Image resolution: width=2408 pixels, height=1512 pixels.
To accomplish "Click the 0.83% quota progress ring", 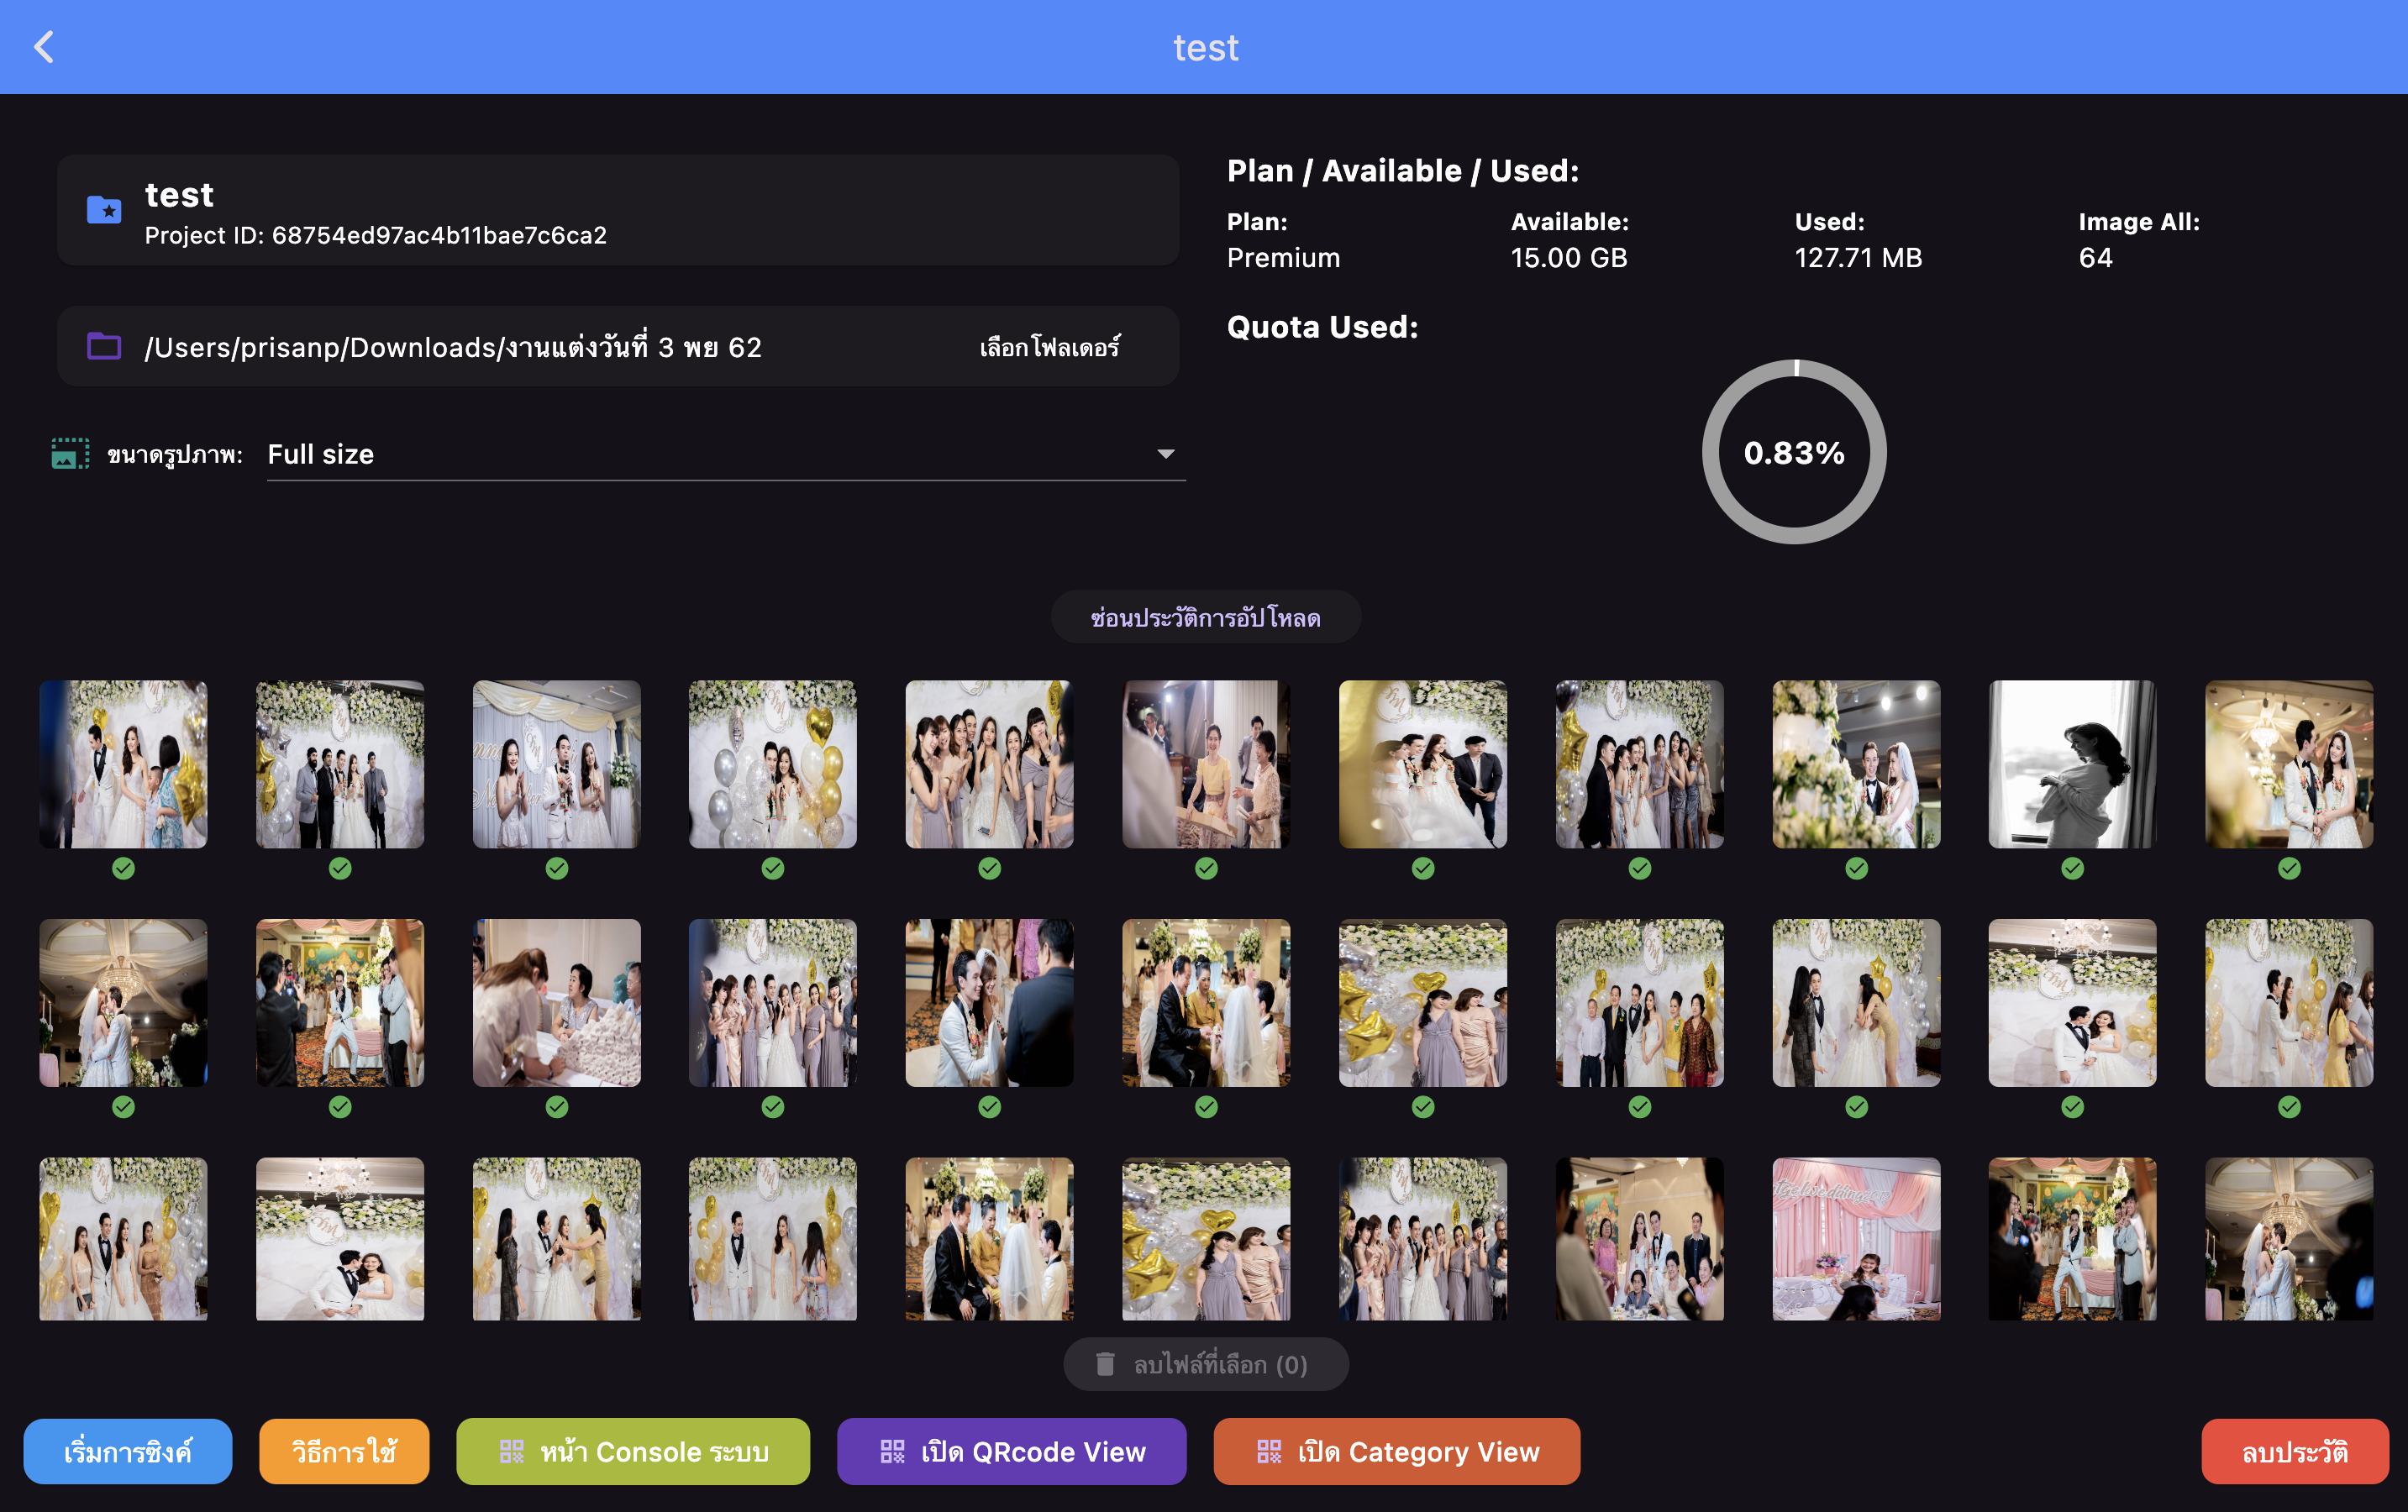I will click(1794, 452).
